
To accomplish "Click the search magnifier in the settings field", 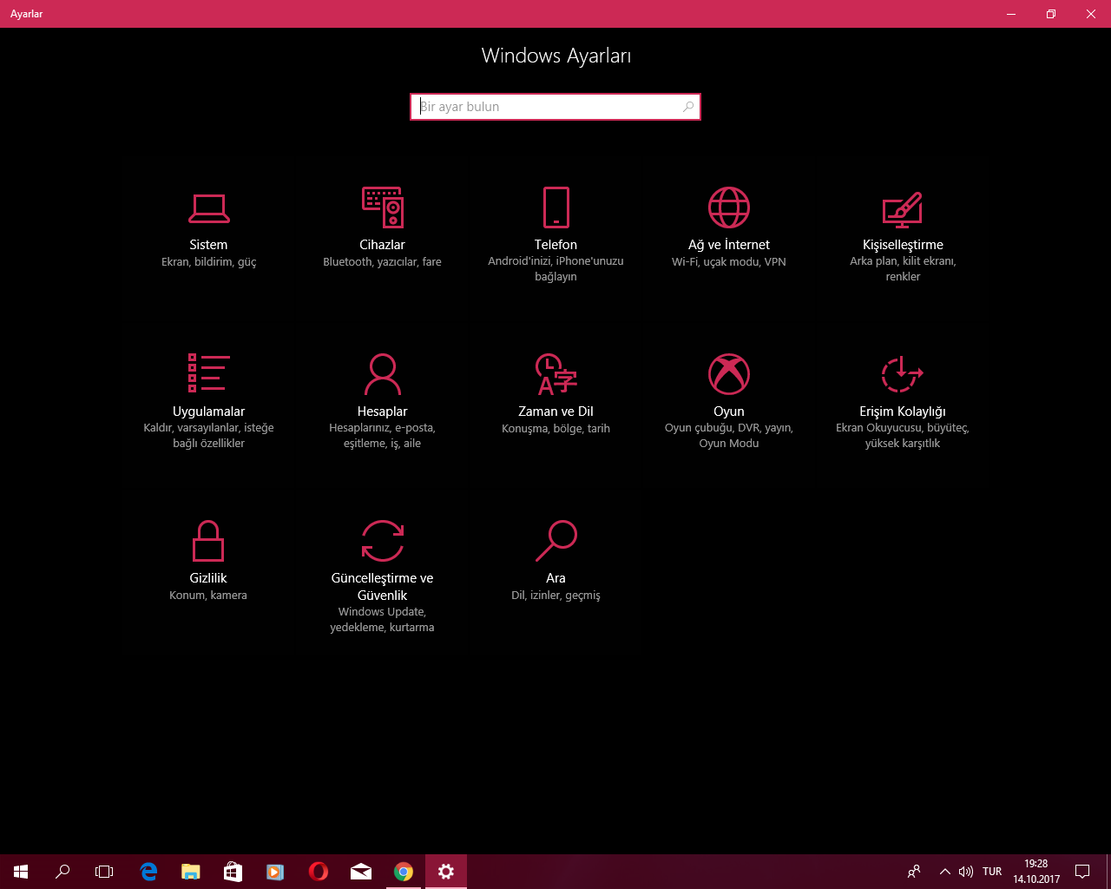I will [x=688, y=107].
